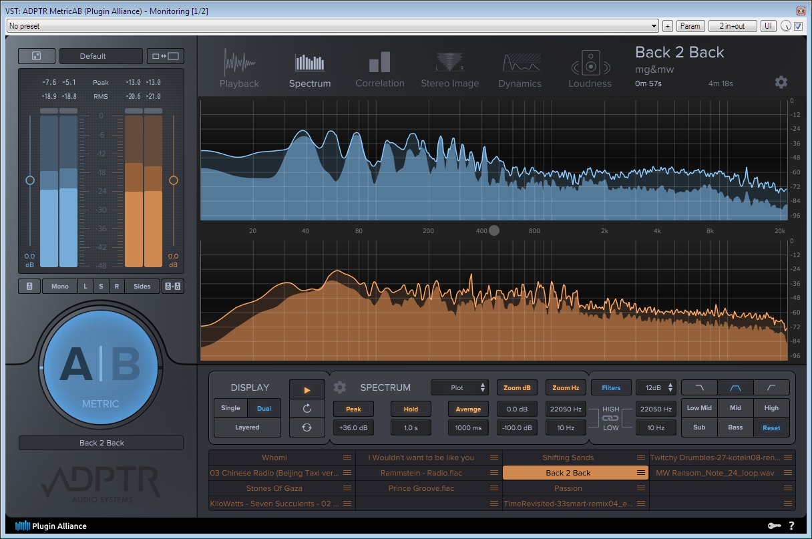Click the collapse-view icon above meters
Screen dimensions: 812x539
click(36, 56)
